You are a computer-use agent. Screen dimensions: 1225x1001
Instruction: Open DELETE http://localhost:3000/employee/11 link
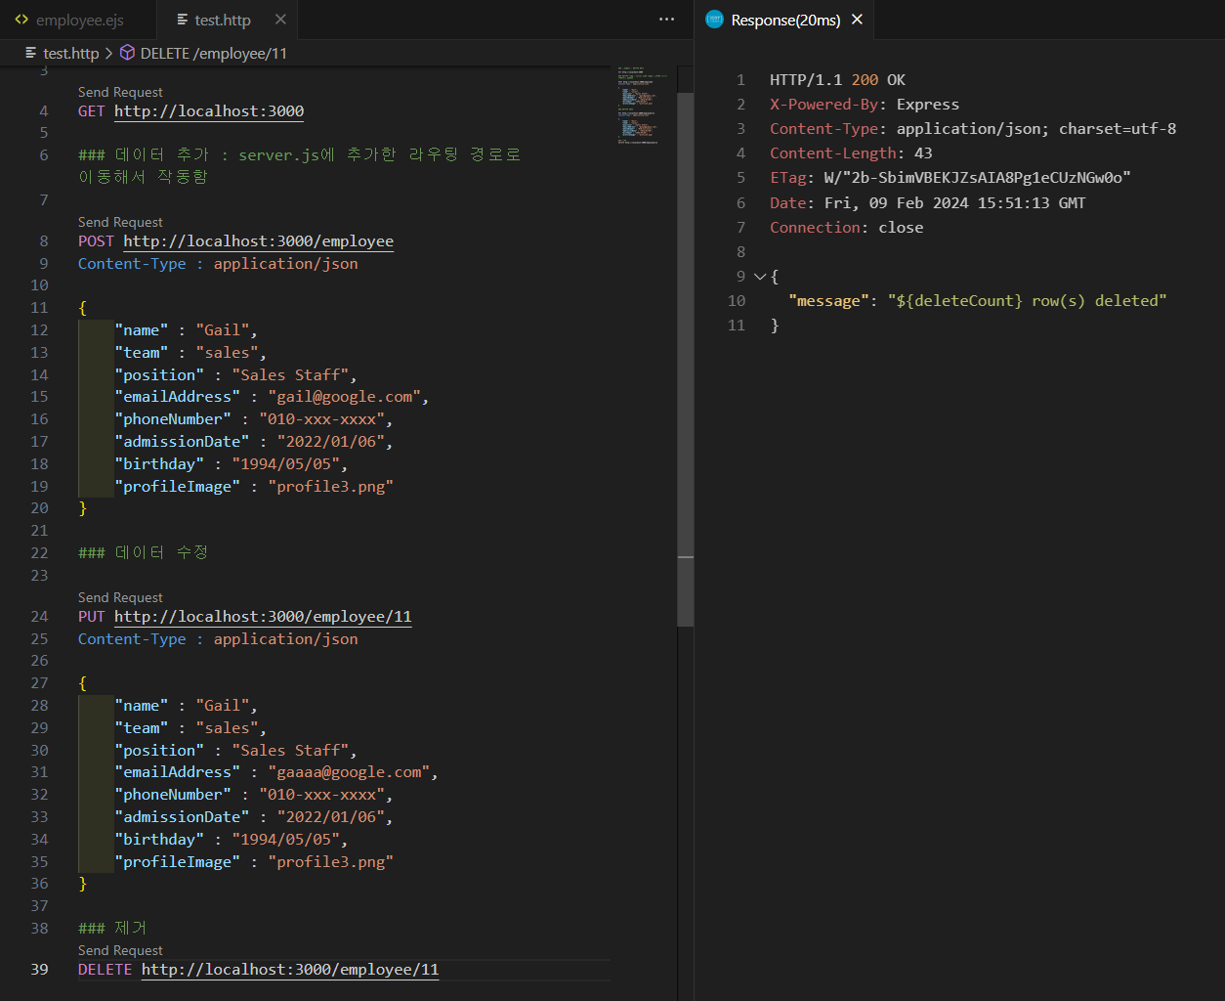[x=290, y=970]
